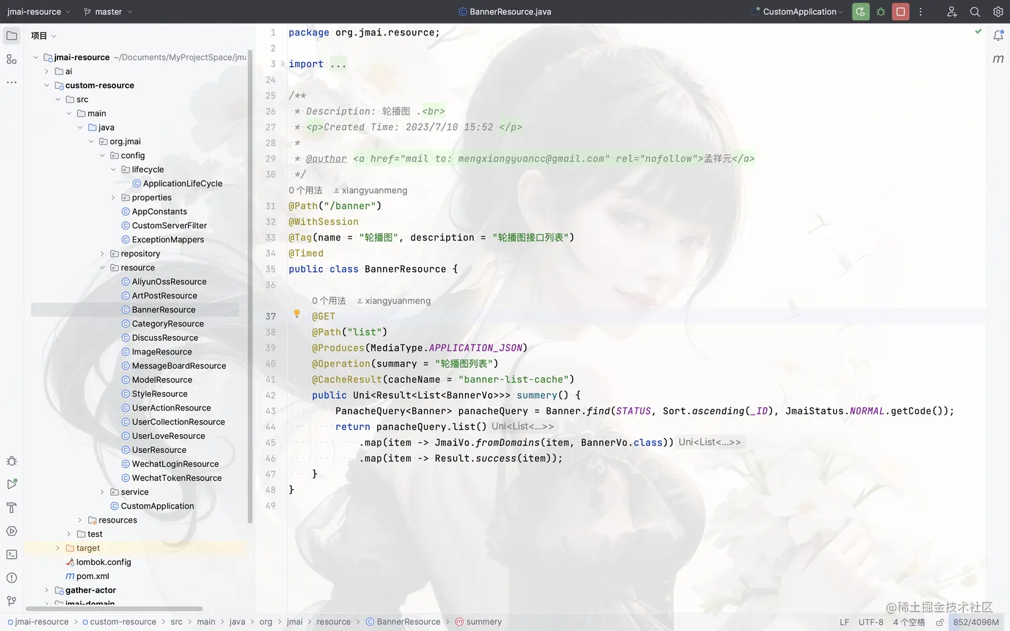Open the Run tool window

pos(11,484)
